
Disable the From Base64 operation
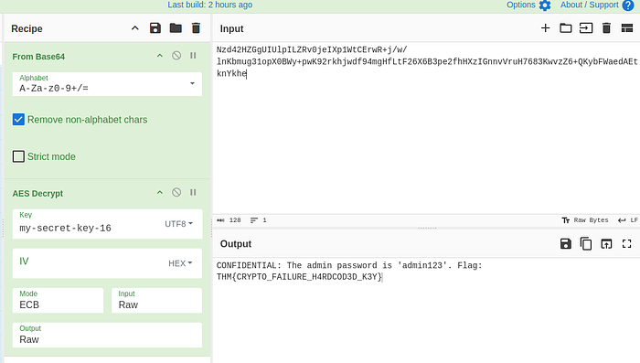pyautogui.click(x=176, y=56)
